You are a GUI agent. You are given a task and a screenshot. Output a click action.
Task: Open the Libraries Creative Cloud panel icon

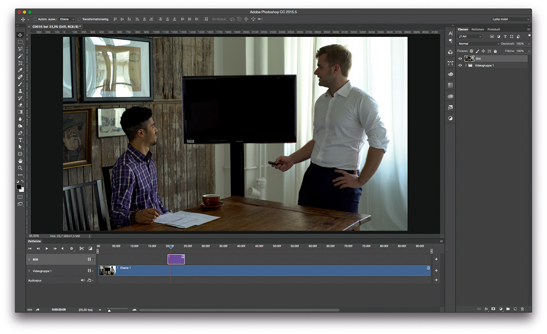tap(450, 97)
